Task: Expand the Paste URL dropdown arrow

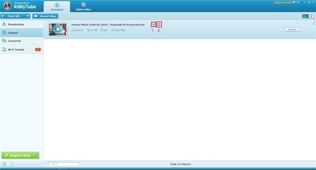Action: pos(28,16)
